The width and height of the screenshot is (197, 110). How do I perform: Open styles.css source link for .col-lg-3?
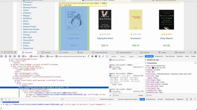pyautogui.click(x=138, y=67)
